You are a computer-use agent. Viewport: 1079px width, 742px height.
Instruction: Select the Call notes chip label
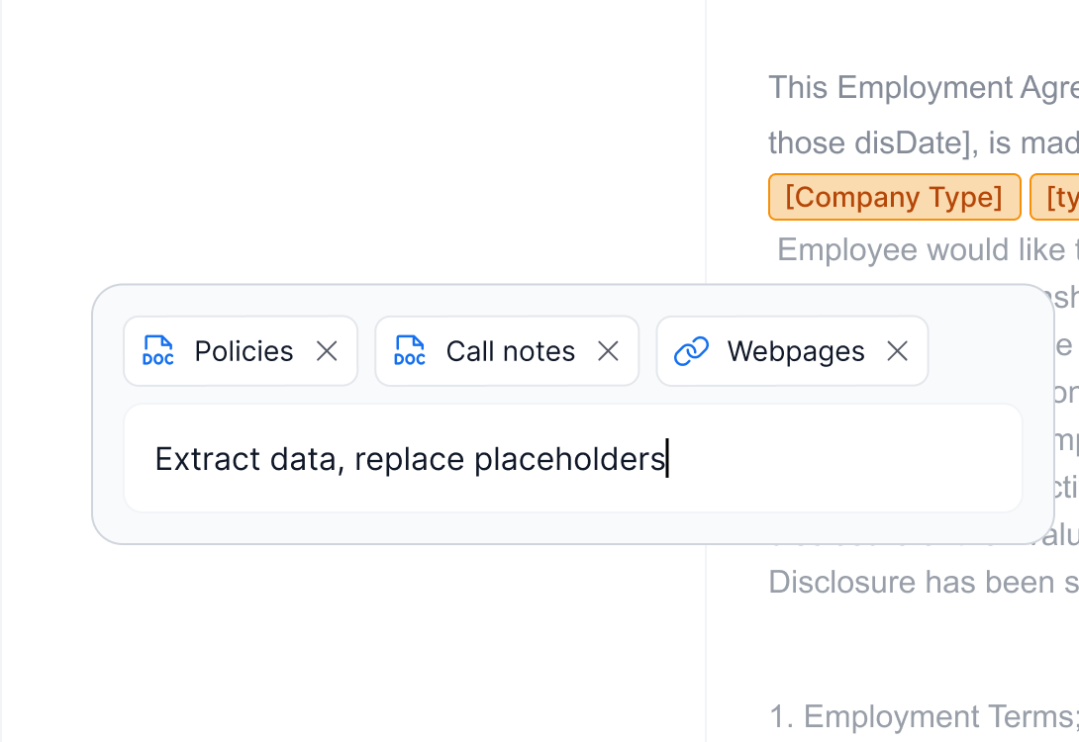pos(510,351)
